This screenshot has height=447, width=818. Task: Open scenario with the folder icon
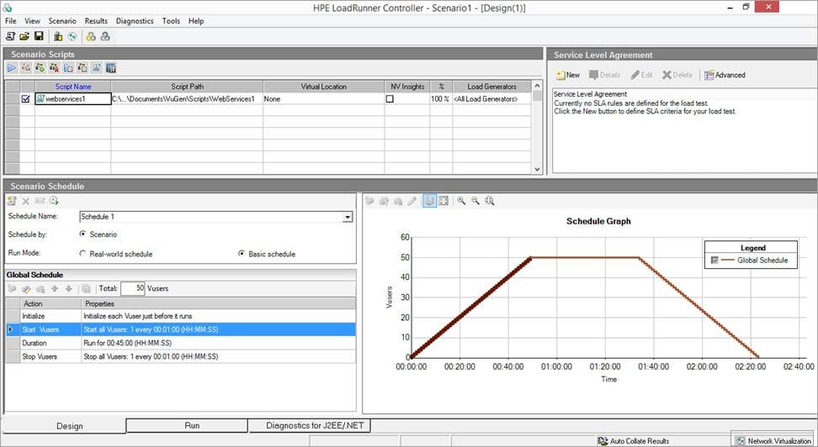point(24,36)
